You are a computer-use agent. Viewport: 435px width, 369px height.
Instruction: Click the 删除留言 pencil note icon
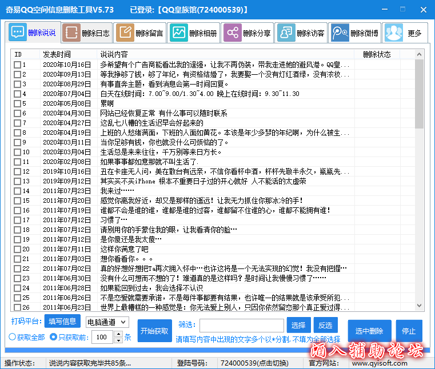coord(125,33)
